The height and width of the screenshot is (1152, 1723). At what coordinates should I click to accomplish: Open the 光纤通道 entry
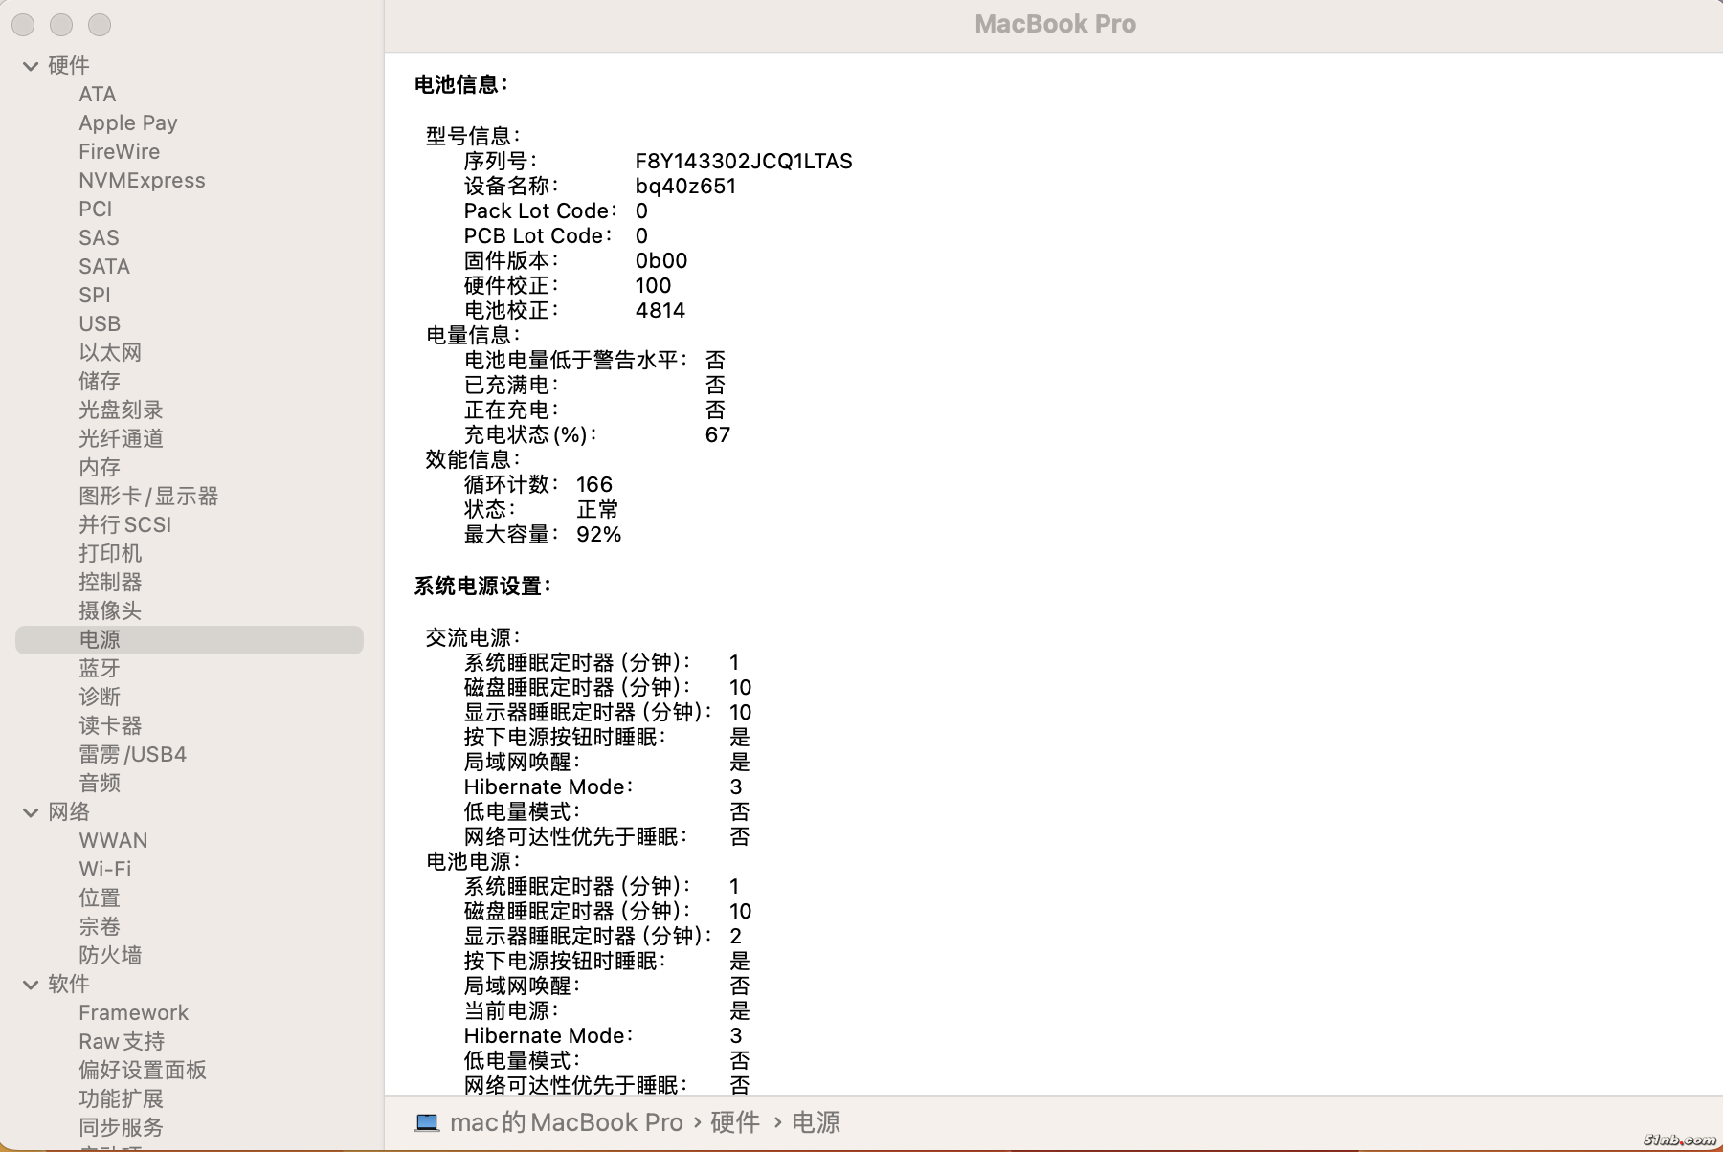click(x=122, y=438)
